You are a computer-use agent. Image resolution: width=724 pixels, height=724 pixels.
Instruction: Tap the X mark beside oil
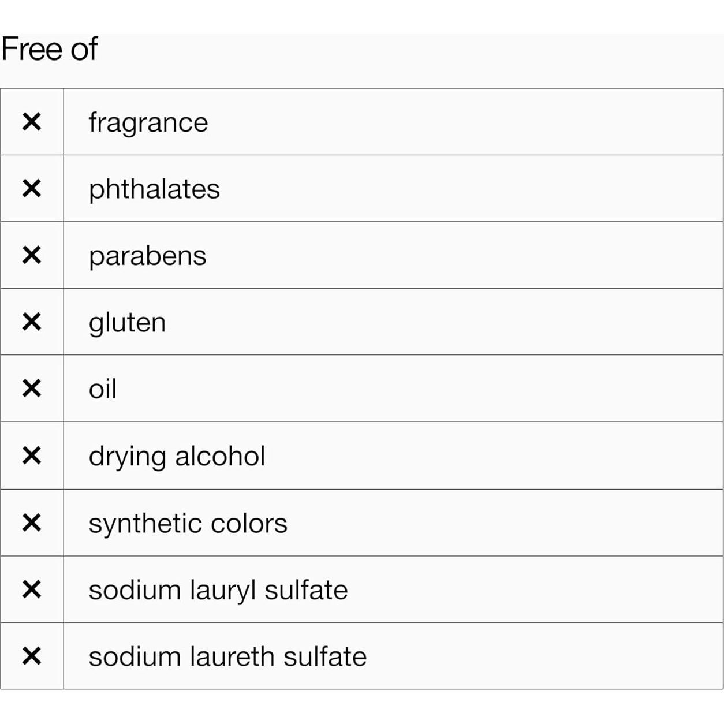pyautogui.click(x=32, y=389)
